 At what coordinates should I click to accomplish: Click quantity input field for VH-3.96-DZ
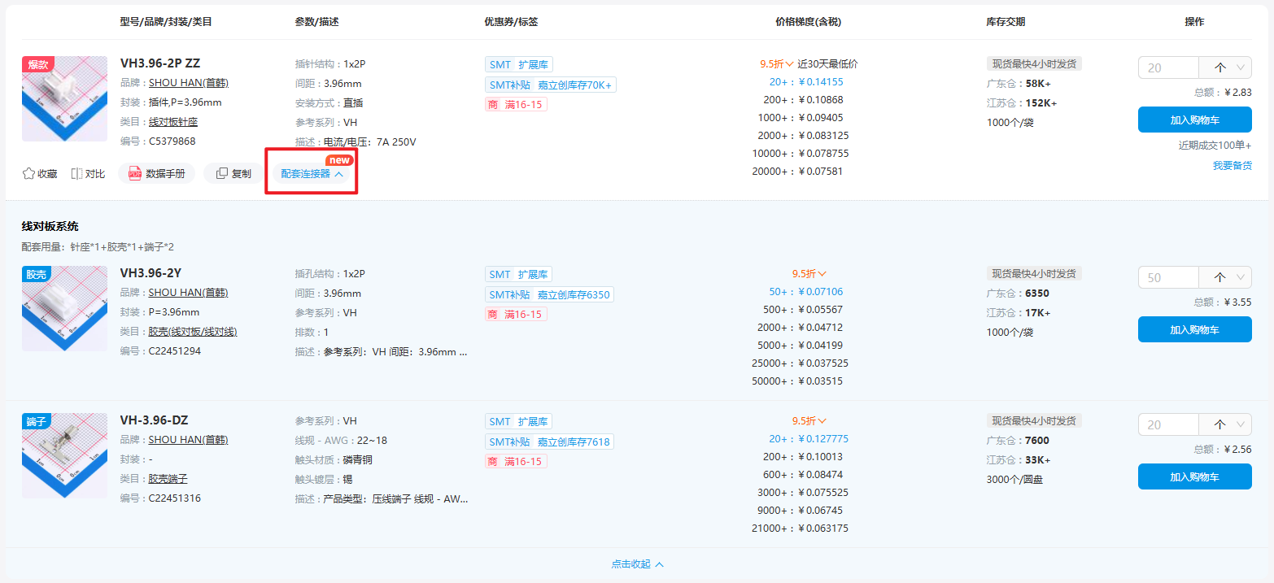coord(1168,424)
